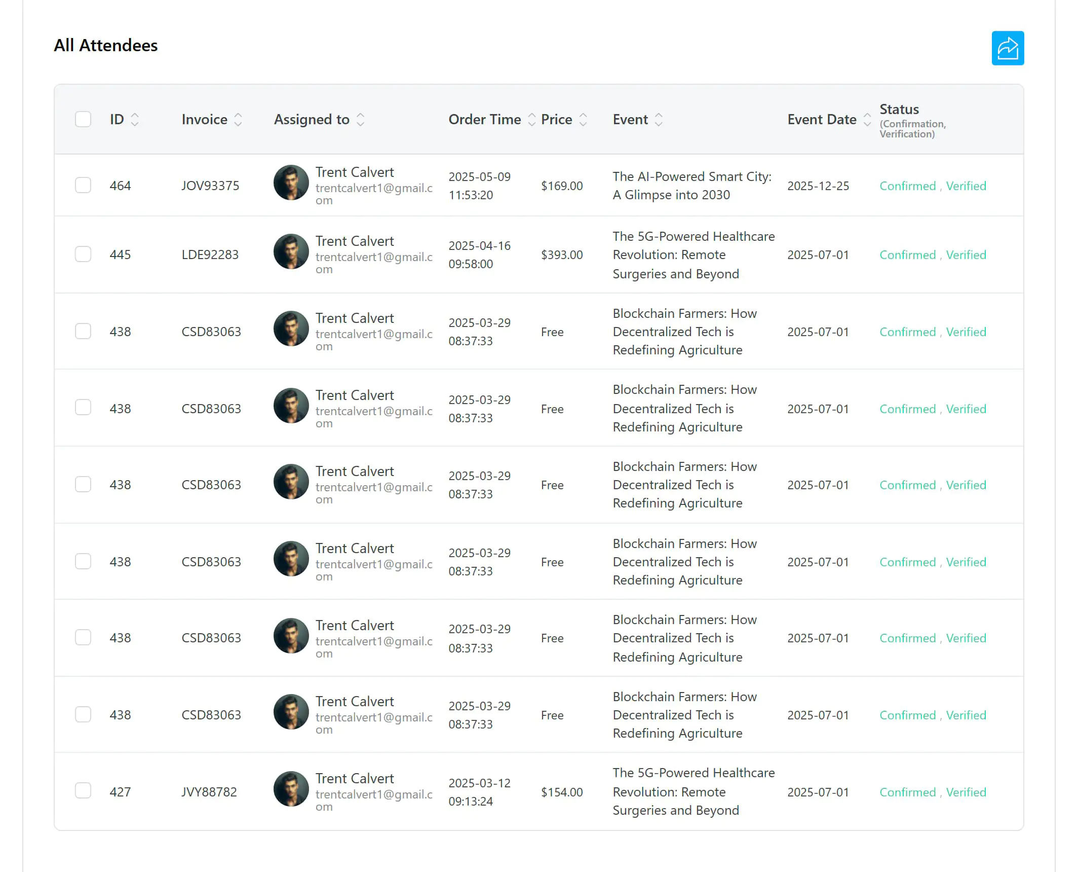Sort by Event column arrows

point(659,120)
